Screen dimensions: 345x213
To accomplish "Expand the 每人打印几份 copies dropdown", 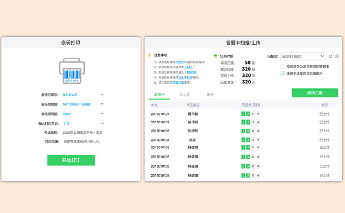I will pyautogui.click(x=102, y=123).
